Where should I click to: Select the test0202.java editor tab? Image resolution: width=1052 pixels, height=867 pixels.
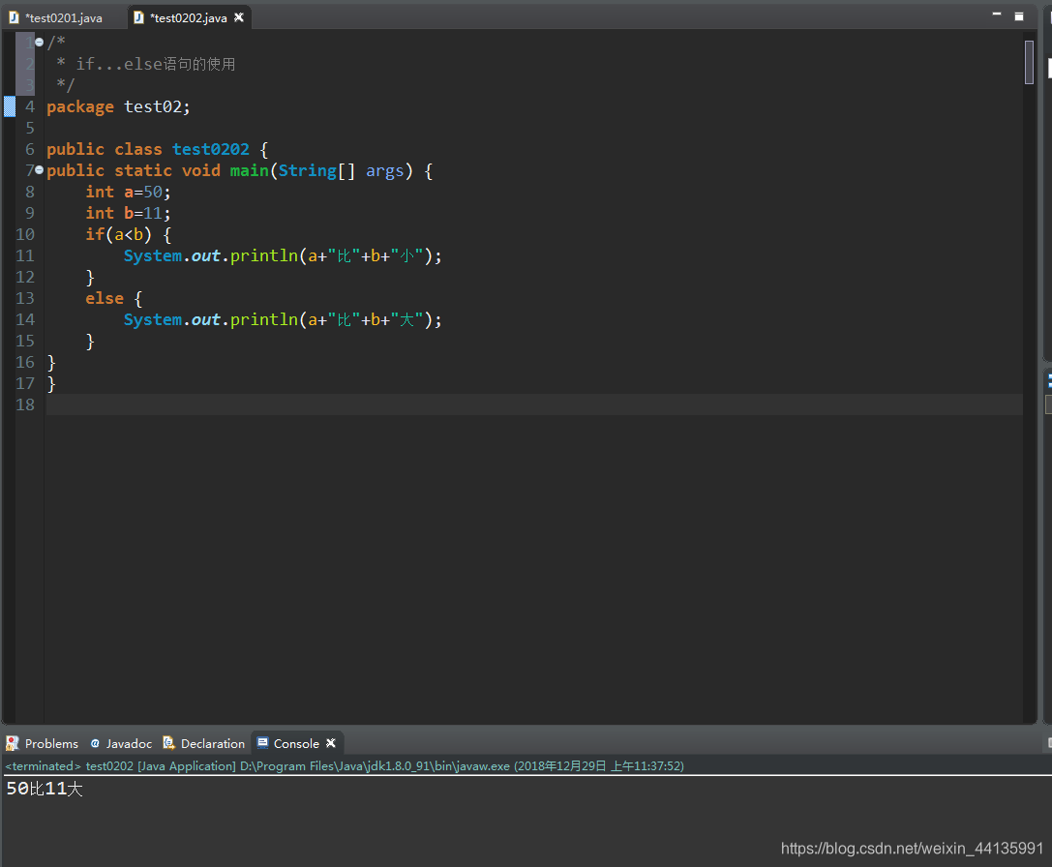(189, 17)
